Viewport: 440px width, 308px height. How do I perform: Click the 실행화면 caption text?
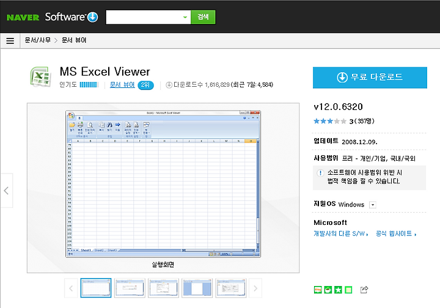tap(163, 264)
